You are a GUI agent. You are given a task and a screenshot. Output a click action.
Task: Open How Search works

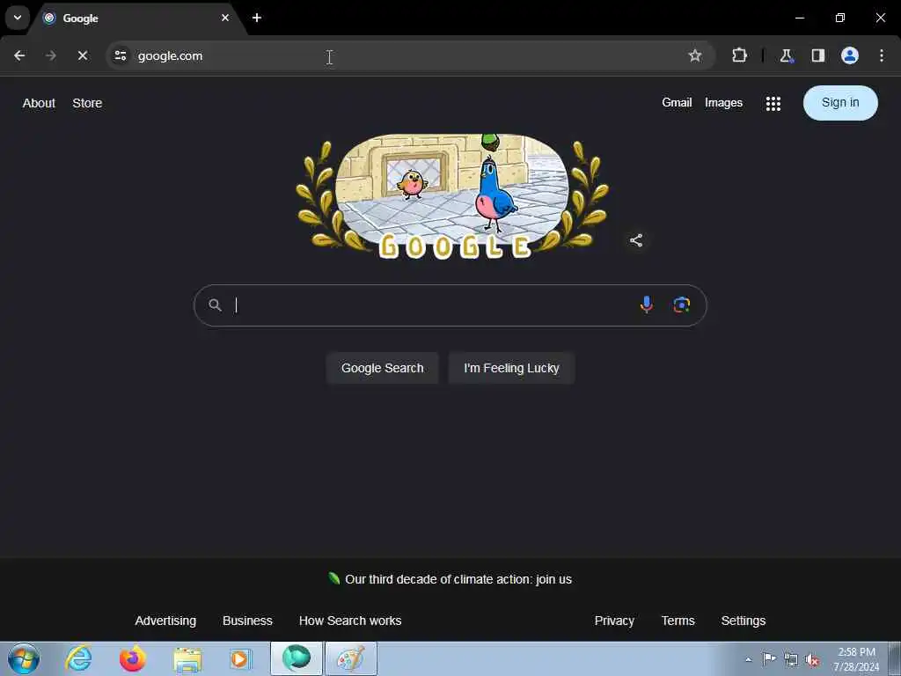350,621
